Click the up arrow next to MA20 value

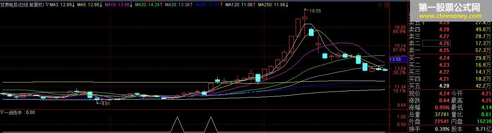point(161,5)
